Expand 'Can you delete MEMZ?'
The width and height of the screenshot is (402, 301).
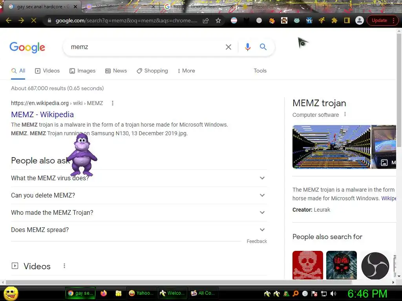coord(139,195)
